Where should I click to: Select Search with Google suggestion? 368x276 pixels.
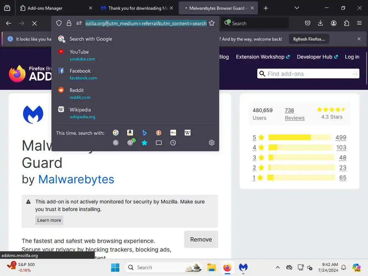pyautogui.click(x=135, y=39)
